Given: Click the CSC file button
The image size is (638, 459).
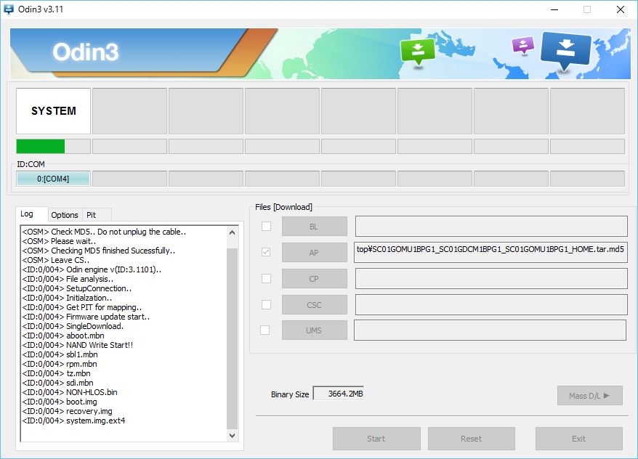Looking at the screenshot, I should [315, 305].
